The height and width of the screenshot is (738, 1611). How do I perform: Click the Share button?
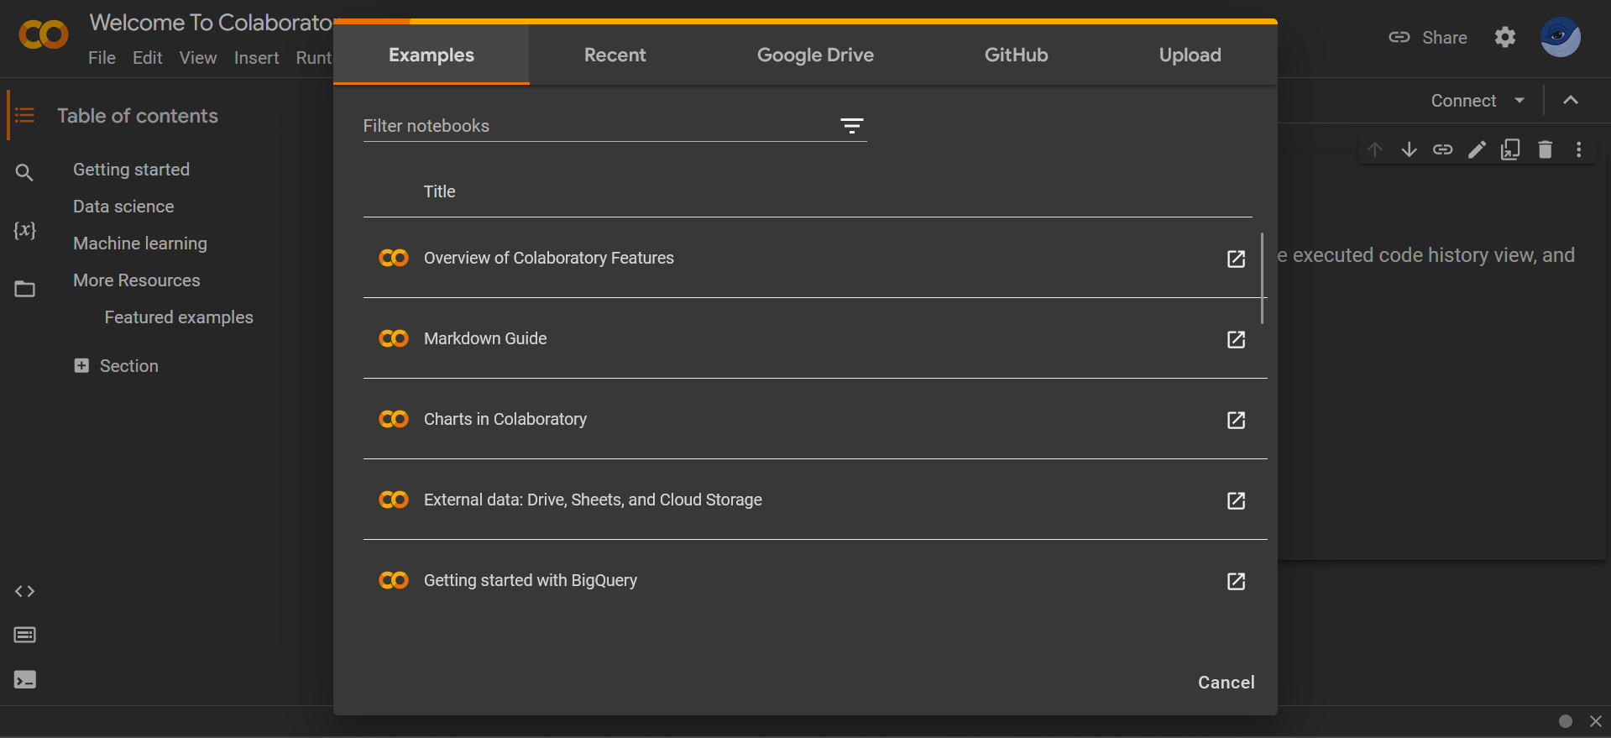(1428, 37)
